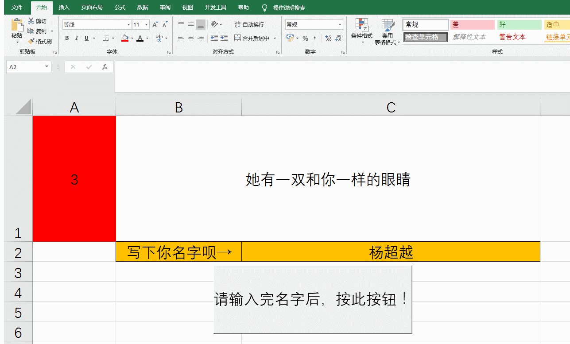Select the red cell containing 3

pos(74,179)
